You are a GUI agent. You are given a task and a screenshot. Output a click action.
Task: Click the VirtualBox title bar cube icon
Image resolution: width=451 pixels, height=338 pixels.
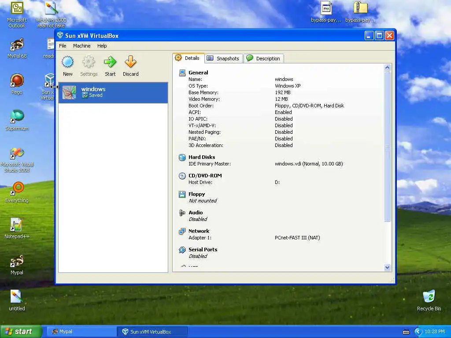[60, 35]
